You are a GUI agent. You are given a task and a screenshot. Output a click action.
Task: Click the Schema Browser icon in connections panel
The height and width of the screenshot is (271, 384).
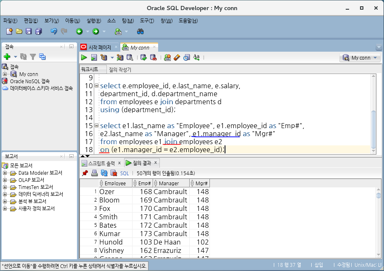point(42,57)
